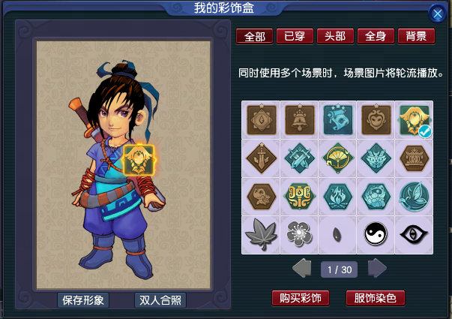The image size is (452, 319).
Task: Select the teal scroll badge icon
Action: click(x=338, y=119)
